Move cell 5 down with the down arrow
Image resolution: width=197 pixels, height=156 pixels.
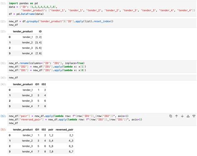[182, 116]
